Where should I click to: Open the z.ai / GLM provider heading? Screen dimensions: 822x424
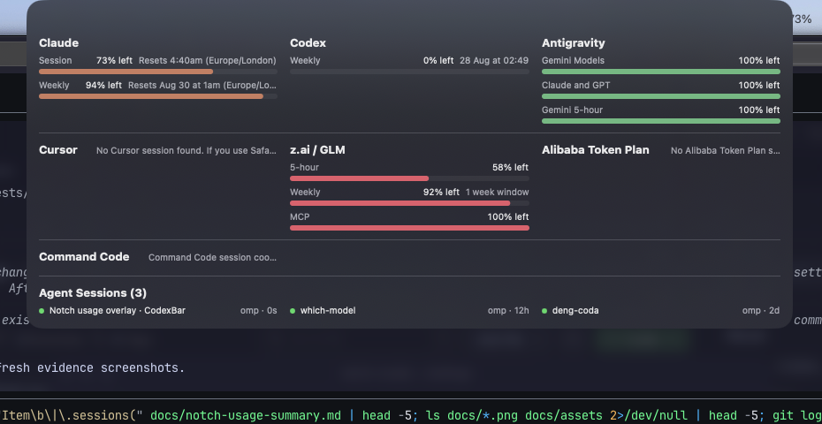[x=317, y=150]
